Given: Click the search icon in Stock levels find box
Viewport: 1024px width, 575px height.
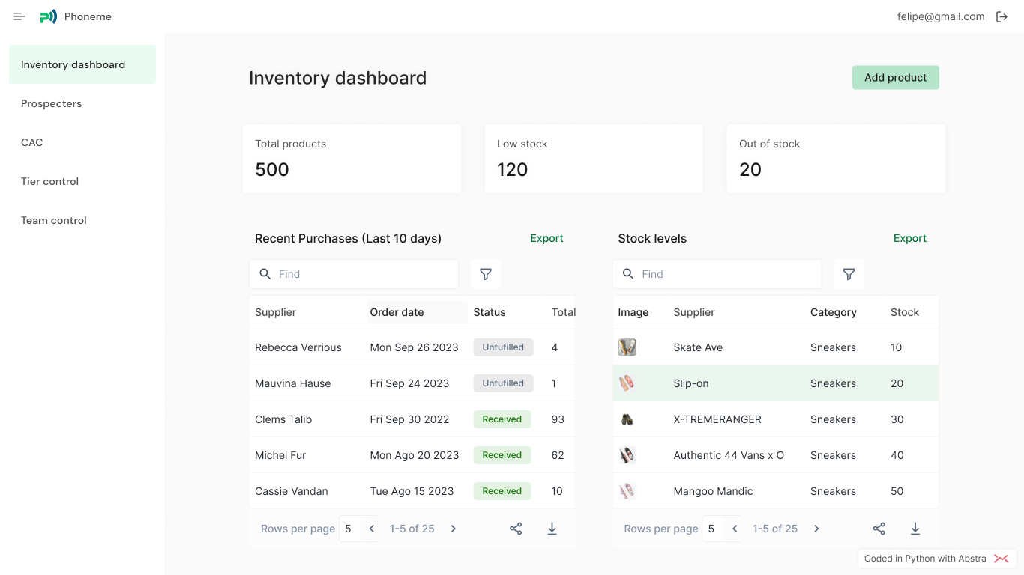Looking at the screenshot, I should 628,274.
